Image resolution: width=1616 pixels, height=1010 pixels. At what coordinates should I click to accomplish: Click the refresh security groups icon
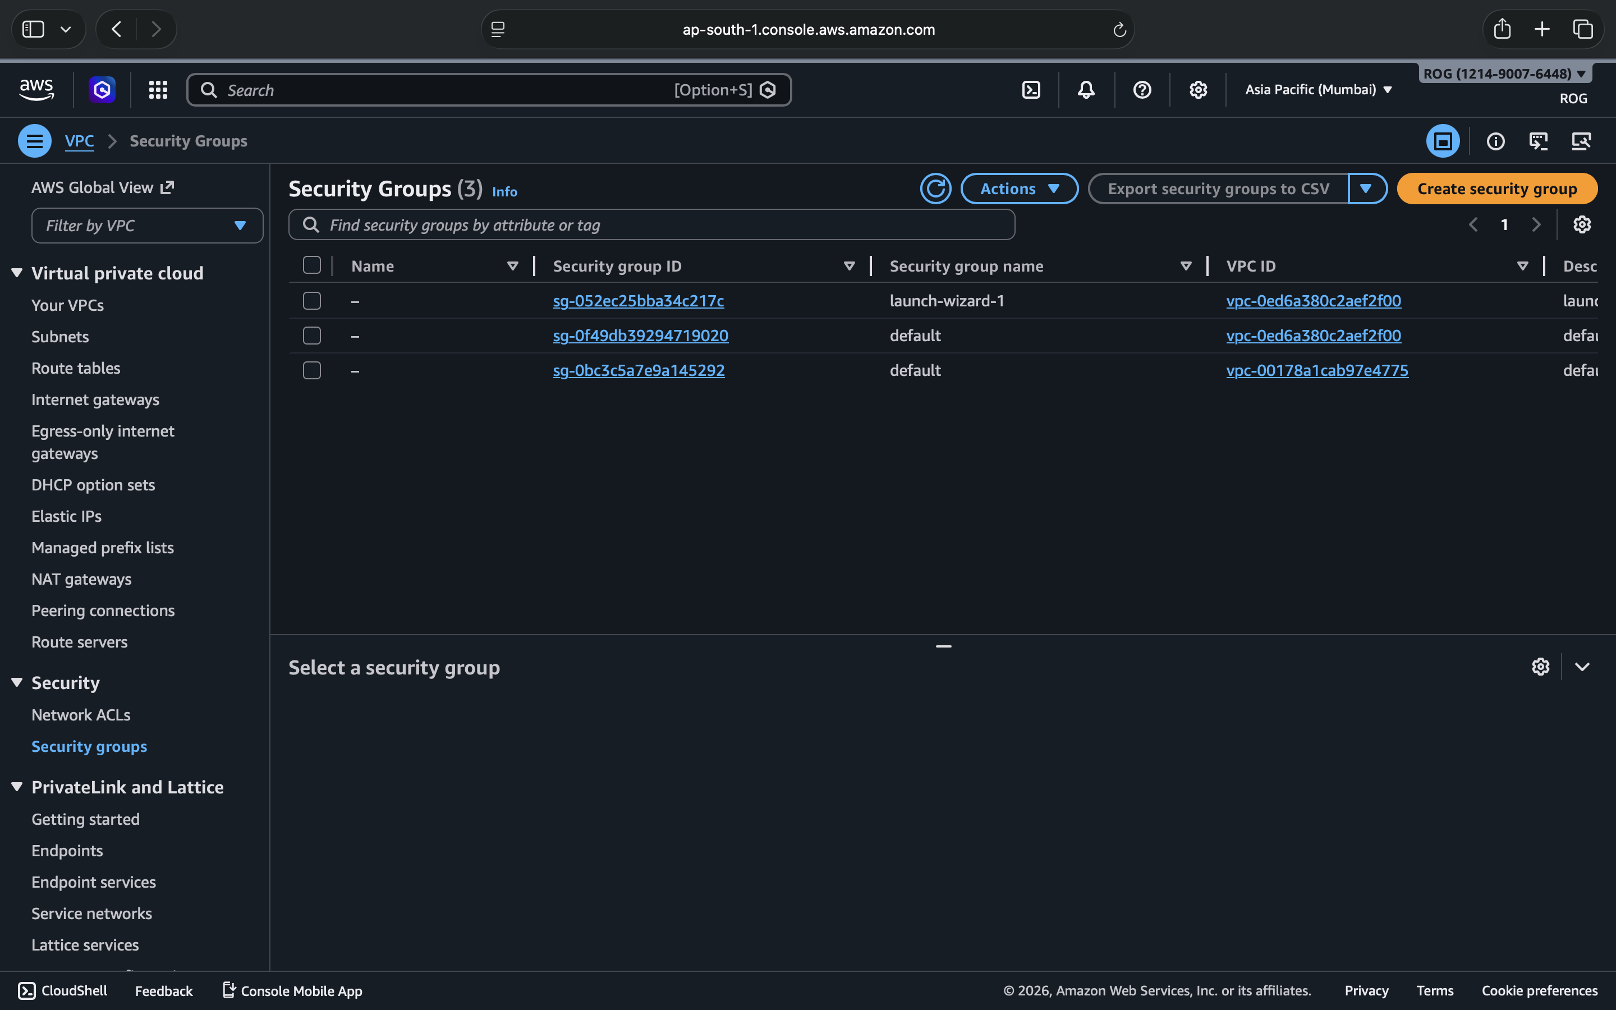coord(935,189)
